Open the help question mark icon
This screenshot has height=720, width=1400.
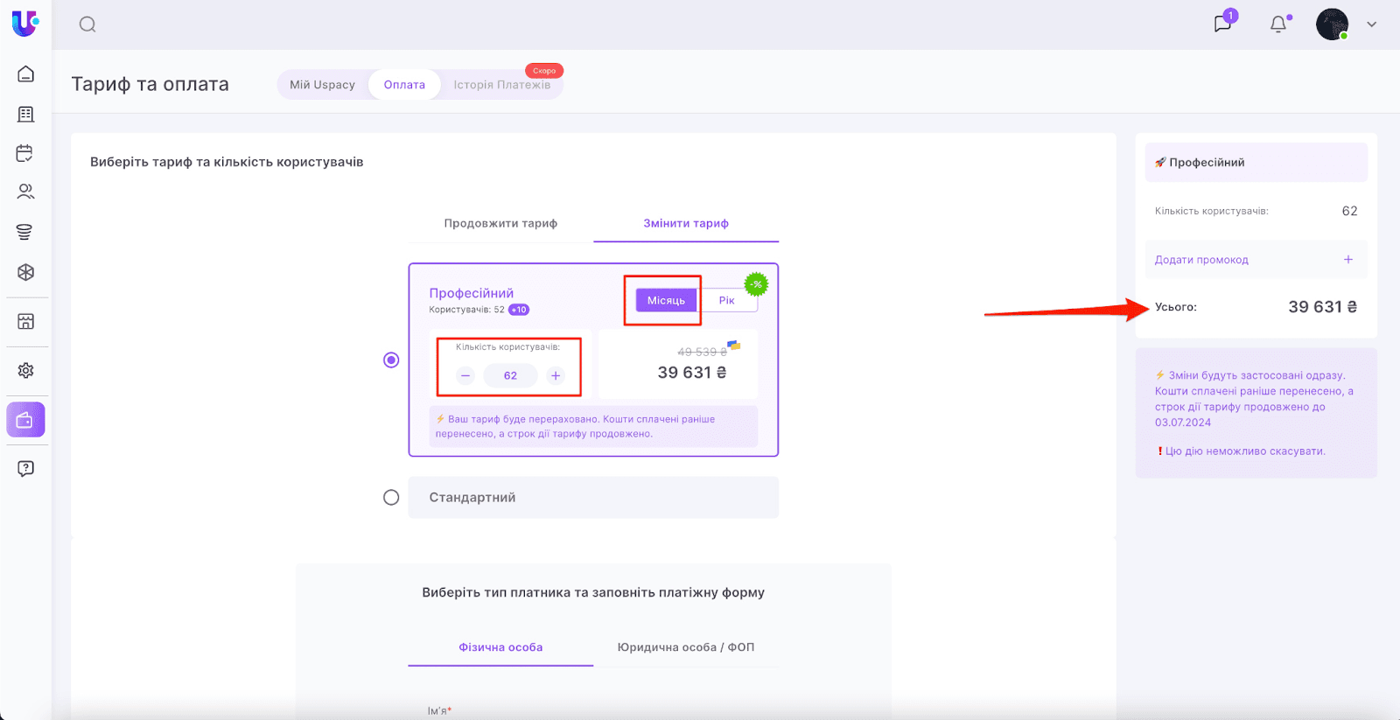point(25,468)
